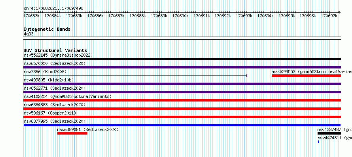352x157 pixels.
Task: Click the nsv6562771 purple variant bar
Action: coord(182,92)
